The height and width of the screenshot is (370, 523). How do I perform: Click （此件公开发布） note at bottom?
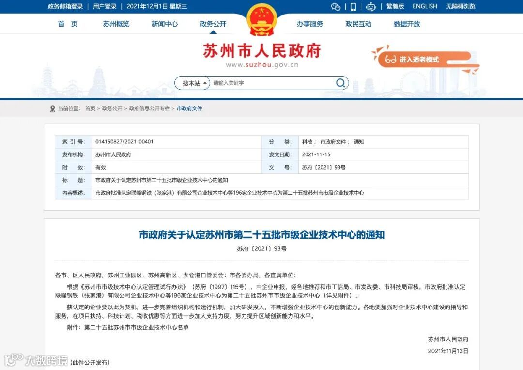coord(90,362)
